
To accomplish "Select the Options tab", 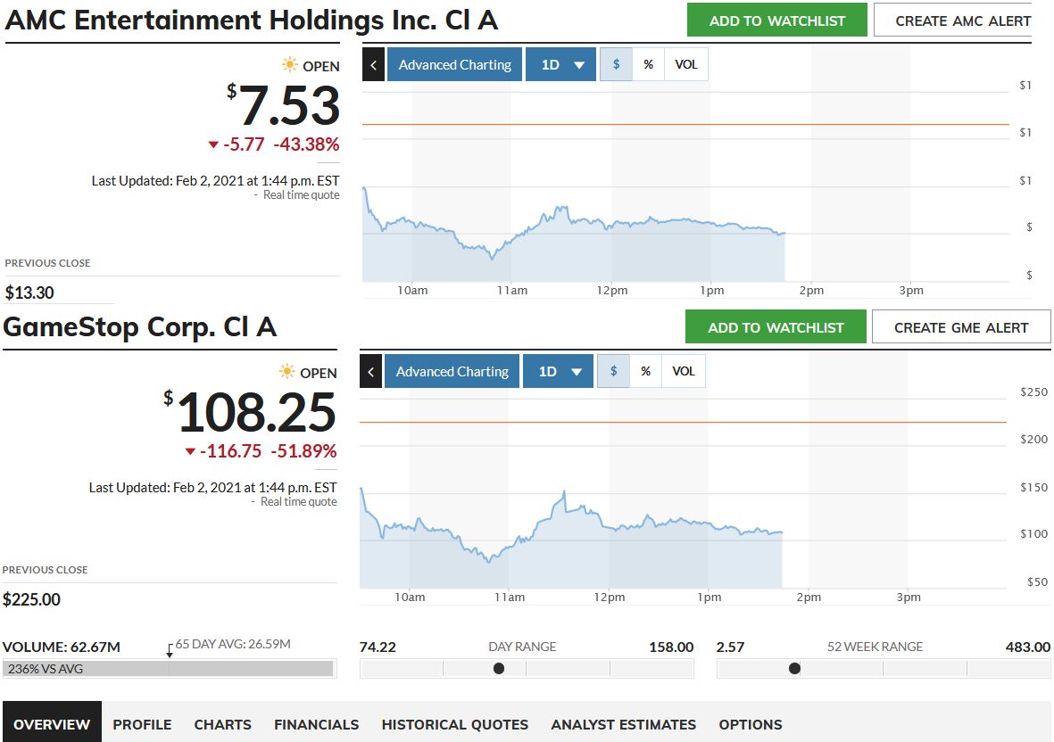I will pyautogui.click(x=751, y=724).
